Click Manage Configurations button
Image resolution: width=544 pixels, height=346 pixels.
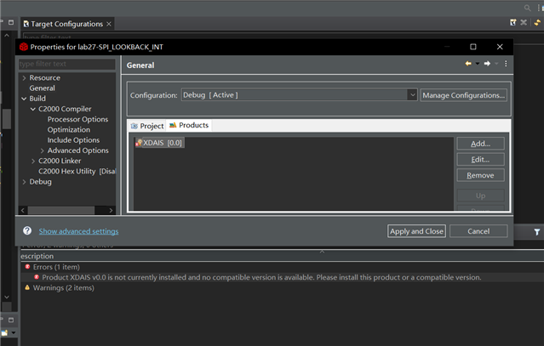click(463, 95)
